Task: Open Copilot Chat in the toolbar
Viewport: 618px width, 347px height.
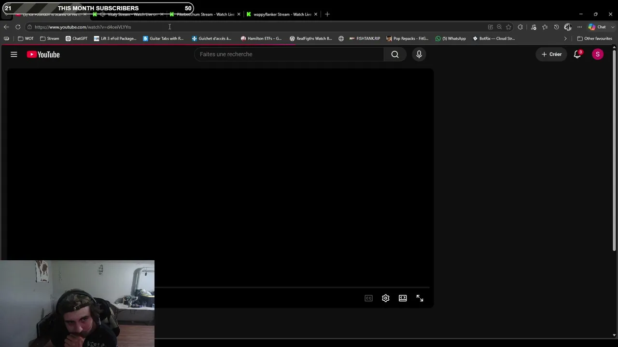Action: click(597, 27)
